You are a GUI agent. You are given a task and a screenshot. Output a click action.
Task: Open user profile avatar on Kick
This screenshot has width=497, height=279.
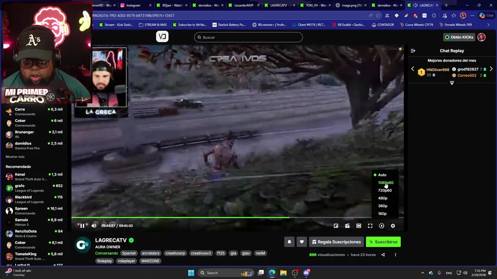pos(481,37)
